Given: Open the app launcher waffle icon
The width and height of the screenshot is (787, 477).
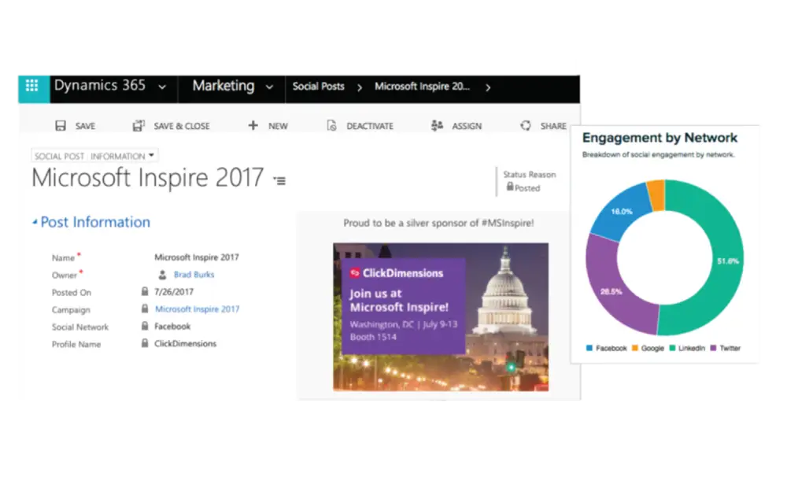Looking at the screenshot, I should click(x=32, y=87).
